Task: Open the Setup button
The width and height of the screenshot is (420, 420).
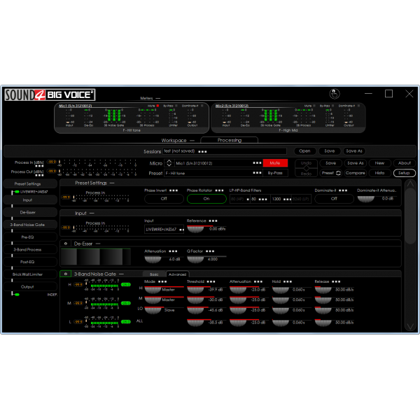Action: pyautogui.click(x=404, y=173)
